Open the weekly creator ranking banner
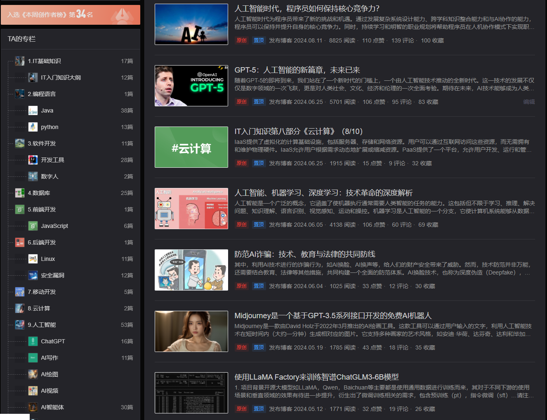 pos(71,15)
